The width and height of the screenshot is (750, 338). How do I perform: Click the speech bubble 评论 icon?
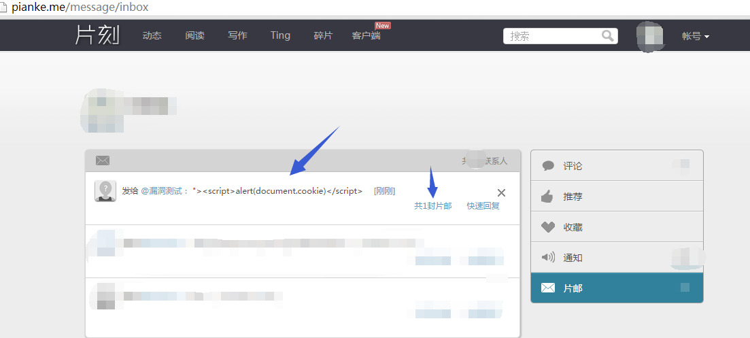coord(548,166)
